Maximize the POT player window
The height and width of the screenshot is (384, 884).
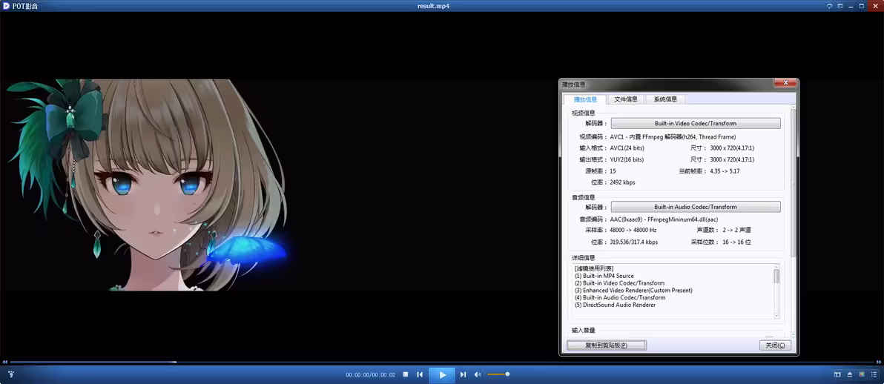pos(862,6)
